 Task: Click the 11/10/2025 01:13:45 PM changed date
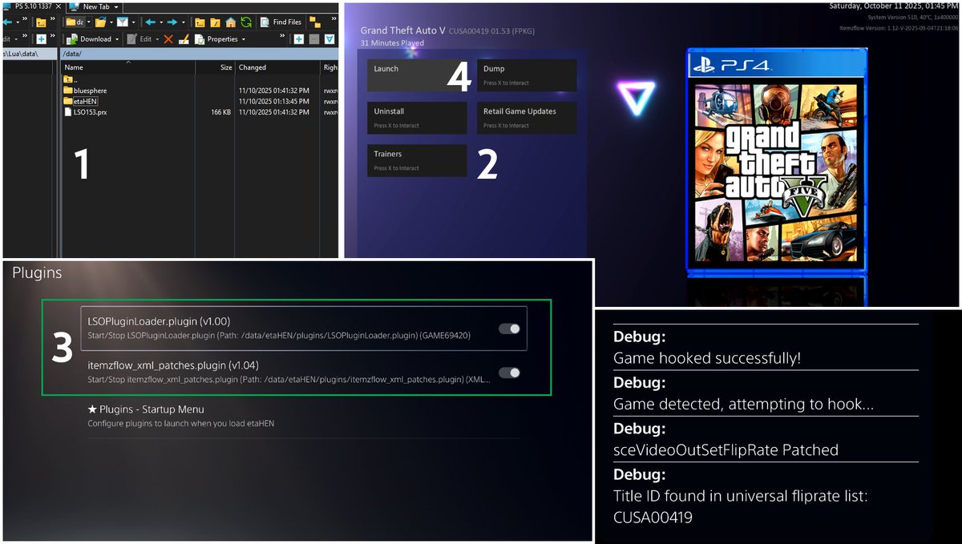click(x=273, y=102)
